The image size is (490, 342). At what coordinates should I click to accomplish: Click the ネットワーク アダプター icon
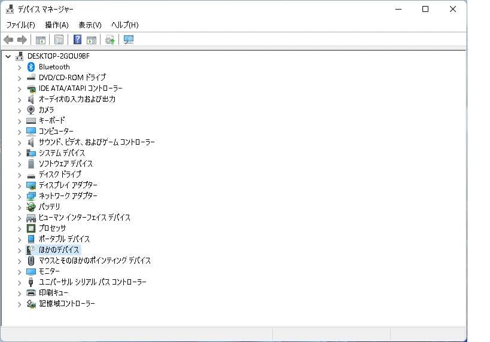[31, 196]
